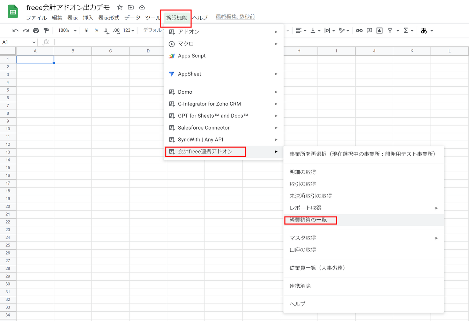Open the ファイル menu
Viewport: 469px width, 321px height.
click(36, 18)
